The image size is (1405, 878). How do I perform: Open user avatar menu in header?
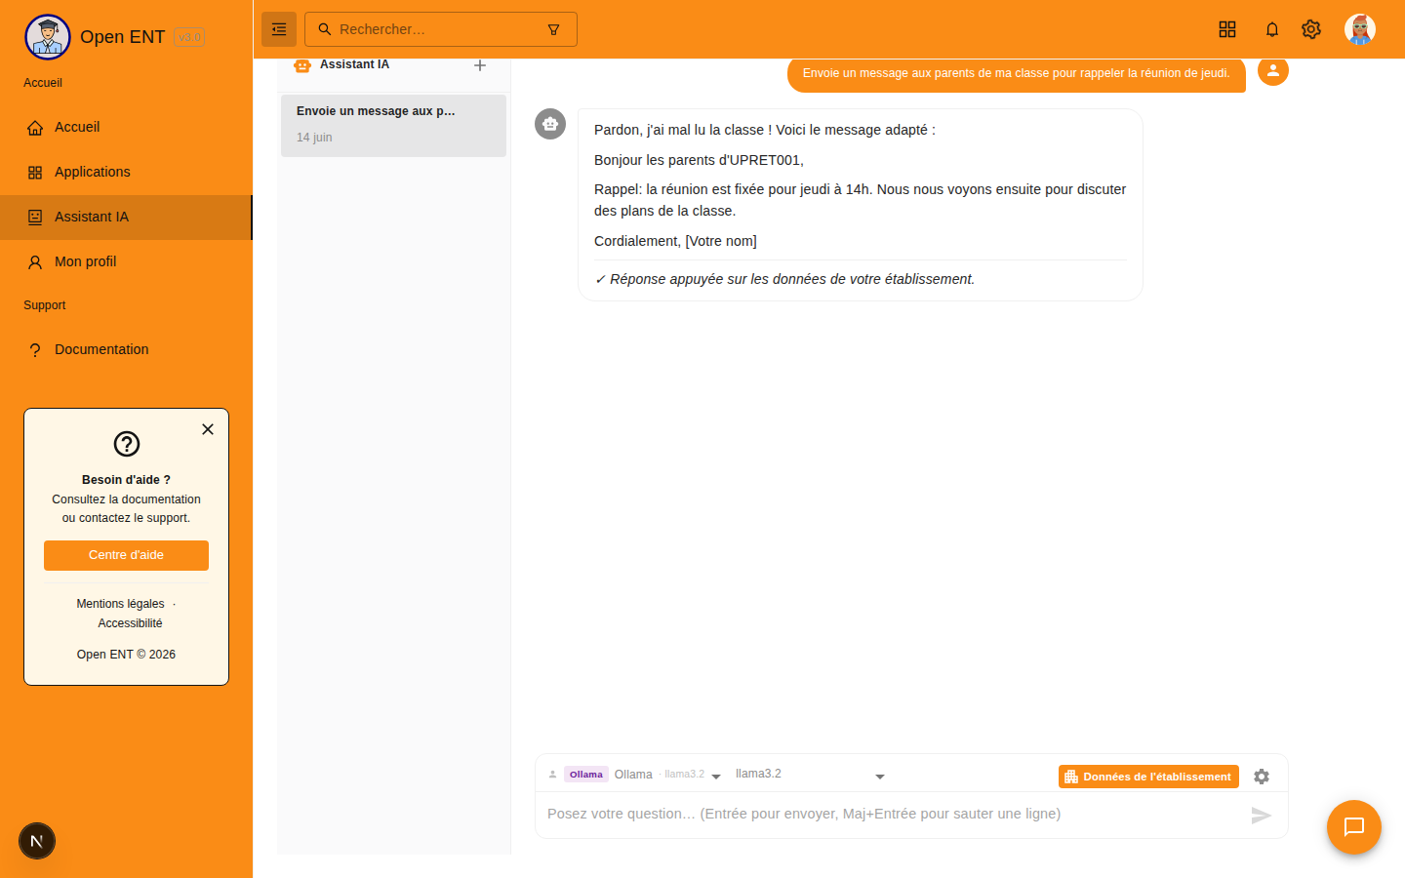click(x=1360, y=29)
